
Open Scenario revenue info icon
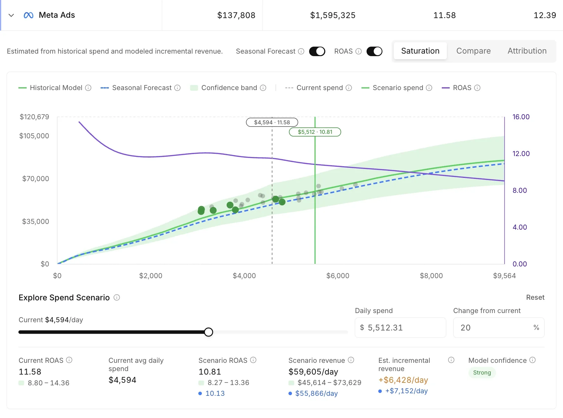(x=351, y=360)
